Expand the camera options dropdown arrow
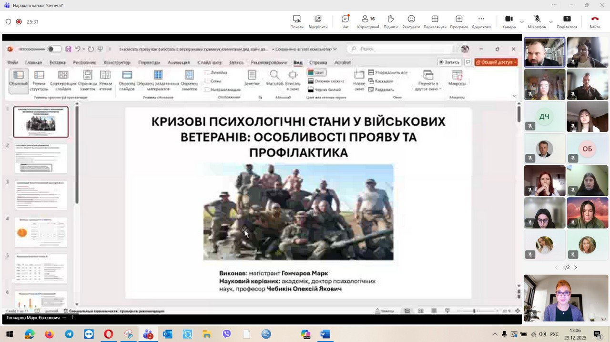Viewport: 610px width, 342px height. point(522,22)
